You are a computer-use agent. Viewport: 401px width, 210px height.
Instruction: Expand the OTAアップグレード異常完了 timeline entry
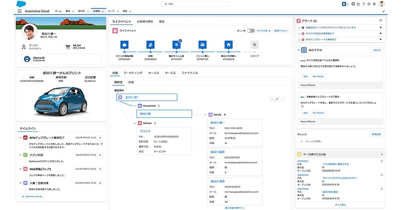pos(21,138)
